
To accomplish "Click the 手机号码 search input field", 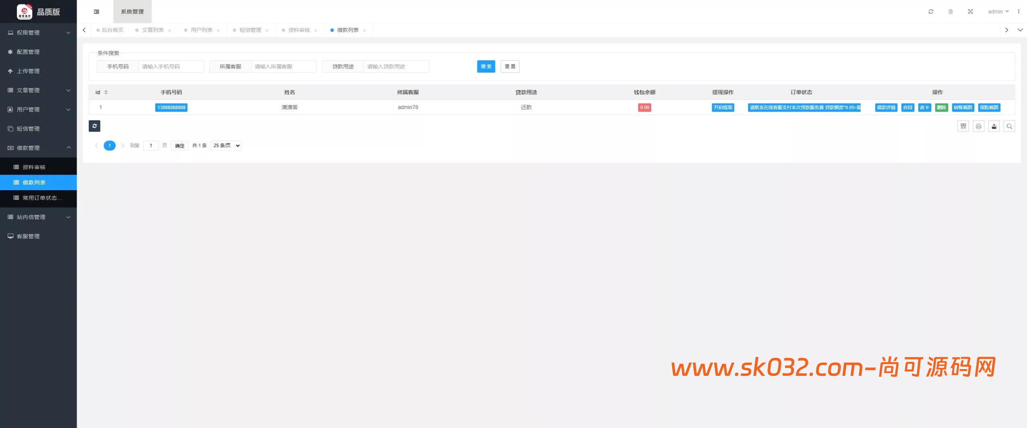I will tap(171, 67).
